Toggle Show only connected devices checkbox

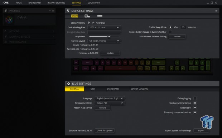click(x=195, y=112)
